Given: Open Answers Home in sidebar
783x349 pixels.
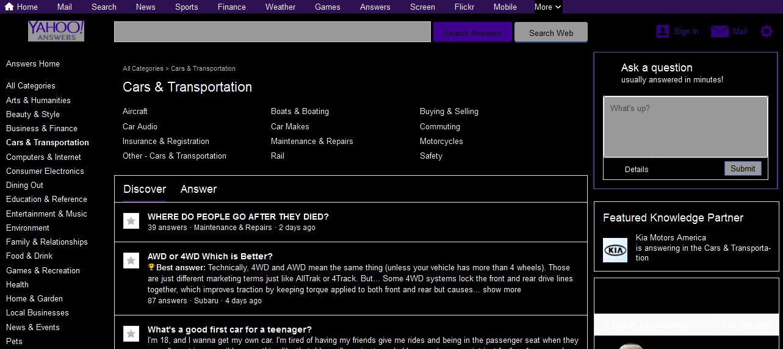Looking at the screenshot, I should [33, 63].
